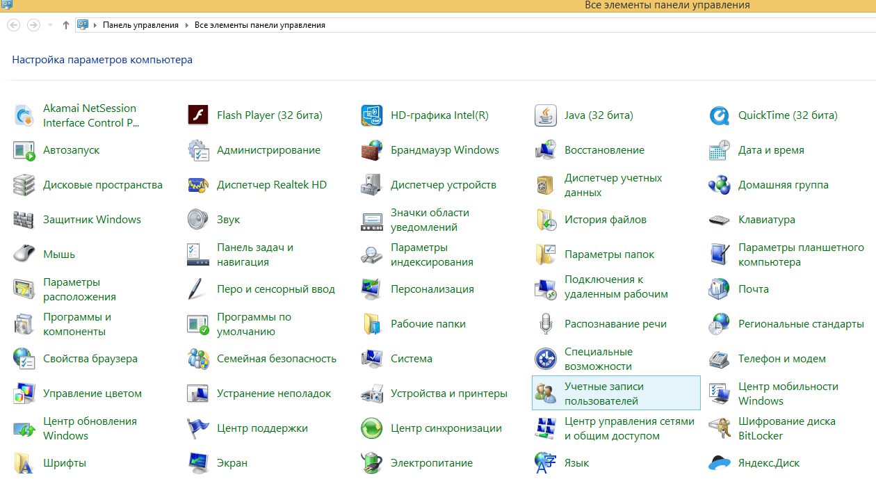Open the Свойства браузера link
This screenshot has width=876, height=502.
coord(90,359)
